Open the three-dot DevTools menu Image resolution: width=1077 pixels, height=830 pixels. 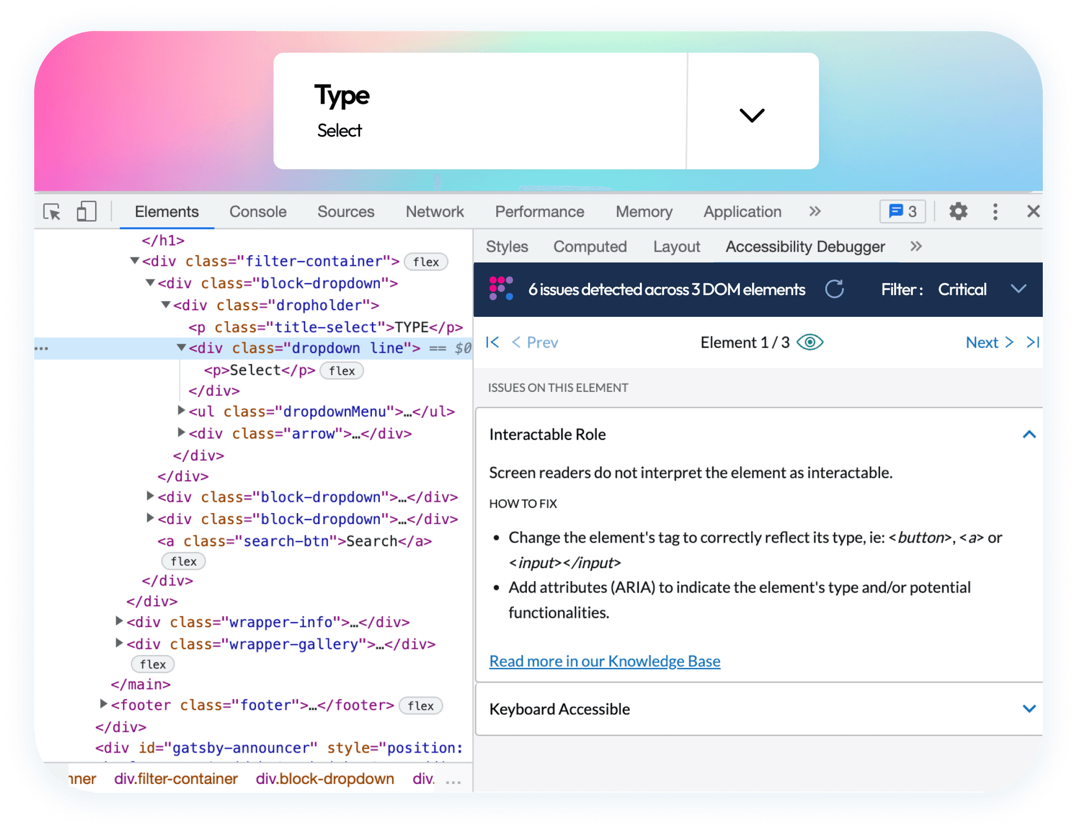(995, 211)
